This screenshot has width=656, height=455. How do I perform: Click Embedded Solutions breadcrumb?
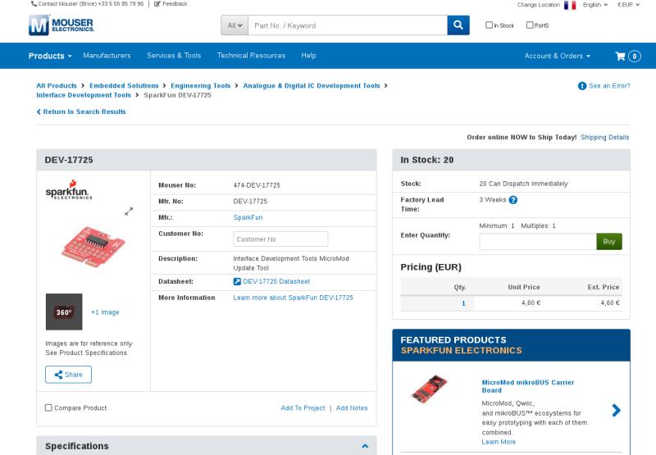coord(124,86)
